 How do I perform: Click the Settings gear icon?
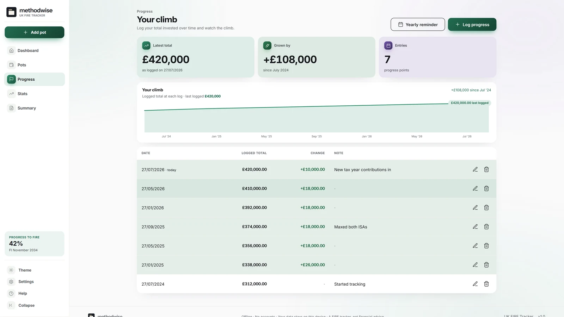click(11, 282)
